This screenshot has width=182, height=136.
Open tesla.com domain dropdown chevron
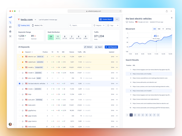[x=35, y=20]
